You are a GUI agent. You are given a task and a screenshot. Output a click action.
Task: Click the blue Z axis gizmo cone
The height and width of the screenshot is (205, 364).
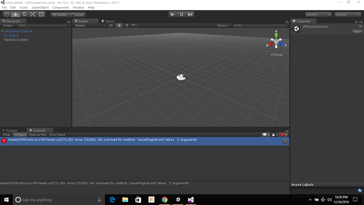(281, 44)
